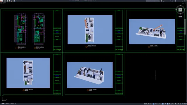The image size is (187, 105).
Task: Click the Sign In button
Action: coord(163,1)
